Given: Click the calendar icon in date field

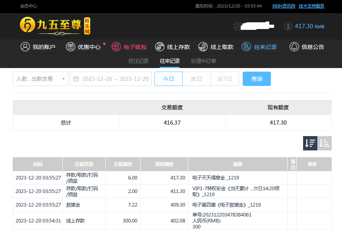Looking at the screenshot, I should pos(76,79).
